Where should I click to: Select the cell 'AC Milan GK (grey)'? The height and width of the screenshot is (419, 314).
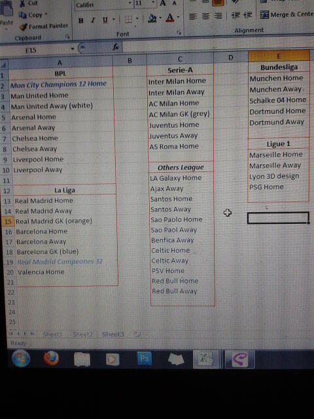[x=181, y=114]
